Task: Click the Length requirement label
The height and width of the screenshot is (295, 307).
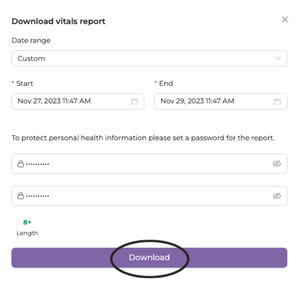Action: pos(27,233)
